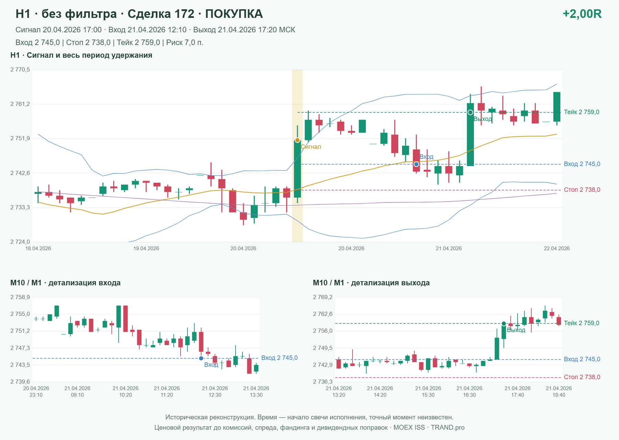
Task: Click the 'Вход 2 745,0' label on the H1 chart
Action: (x=582, y=164)
